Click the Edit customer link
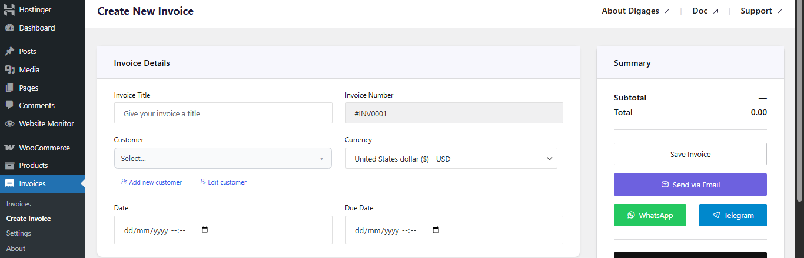This screenshot has width=804, height=258. tap(223, 182)
